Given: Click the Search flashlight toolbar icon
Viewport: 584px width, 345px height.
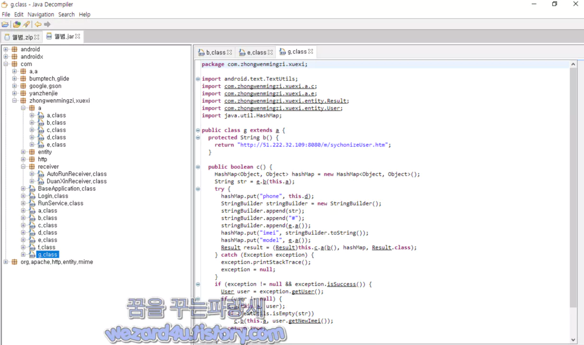Looking at the screenshot, I should (26, 24).
